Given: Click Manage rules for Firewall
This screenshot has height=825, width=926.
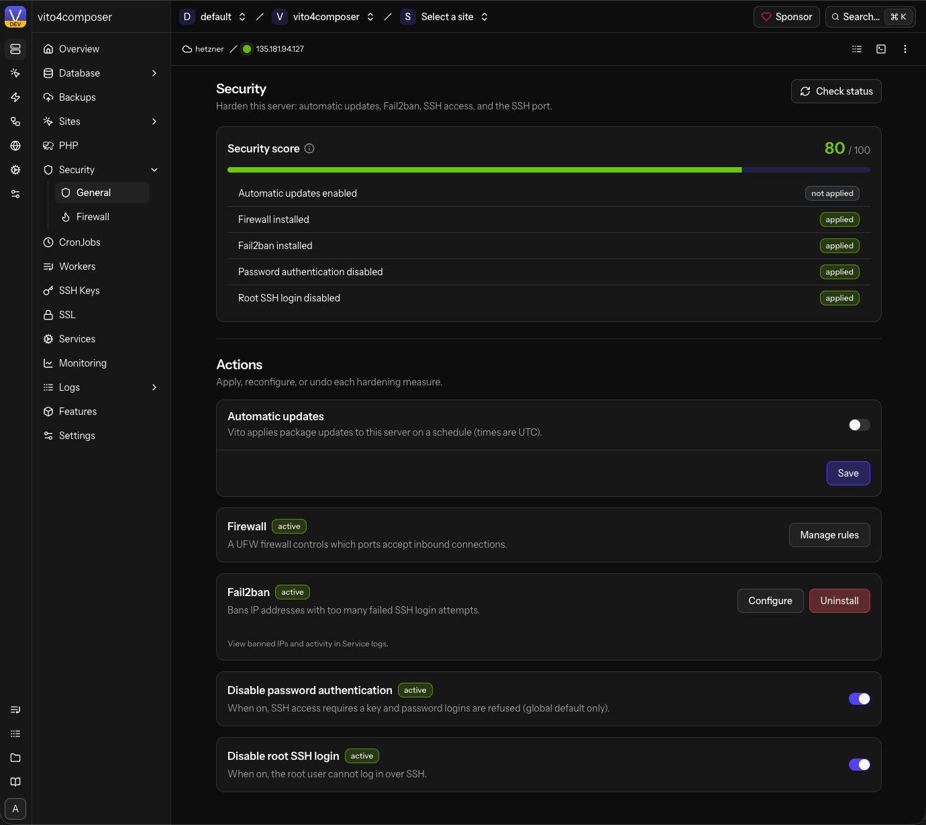Looking at the screenshot, I should 829,535.
